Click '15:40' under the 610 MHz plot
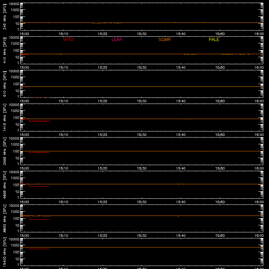269x269 pixels. pyautogui.click(x=181, y=101)
